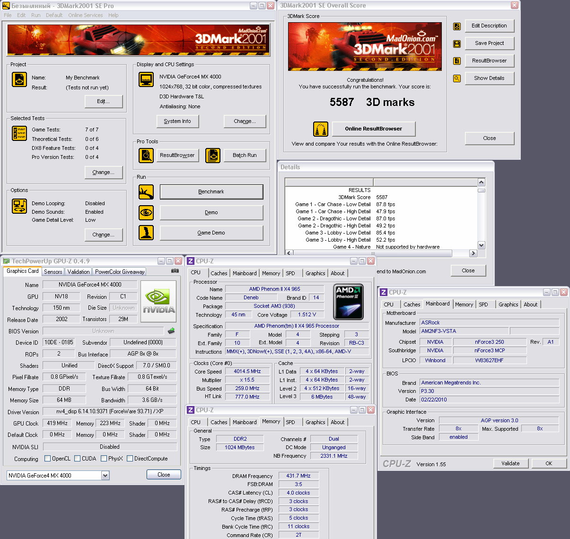This screenshot has width=570, height=539.
Task: Click the Edit Description icon in Overall Score
Action: [x=457, y=26]
